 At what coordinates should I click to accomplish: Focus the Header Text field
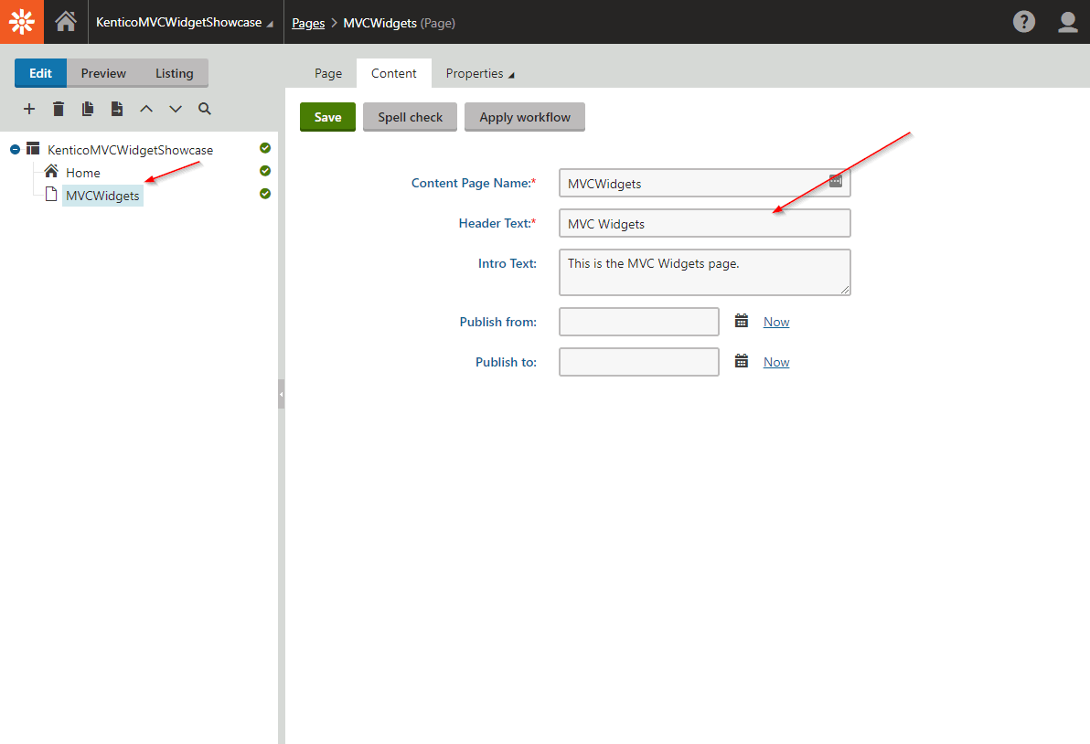(x=705, y=224)
